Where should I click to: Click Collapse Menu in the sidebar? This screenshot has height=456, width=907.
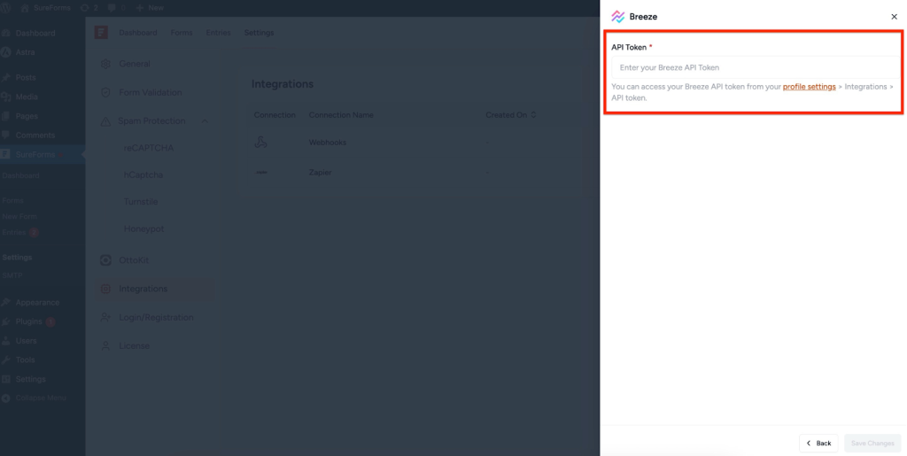coord(43,398)
